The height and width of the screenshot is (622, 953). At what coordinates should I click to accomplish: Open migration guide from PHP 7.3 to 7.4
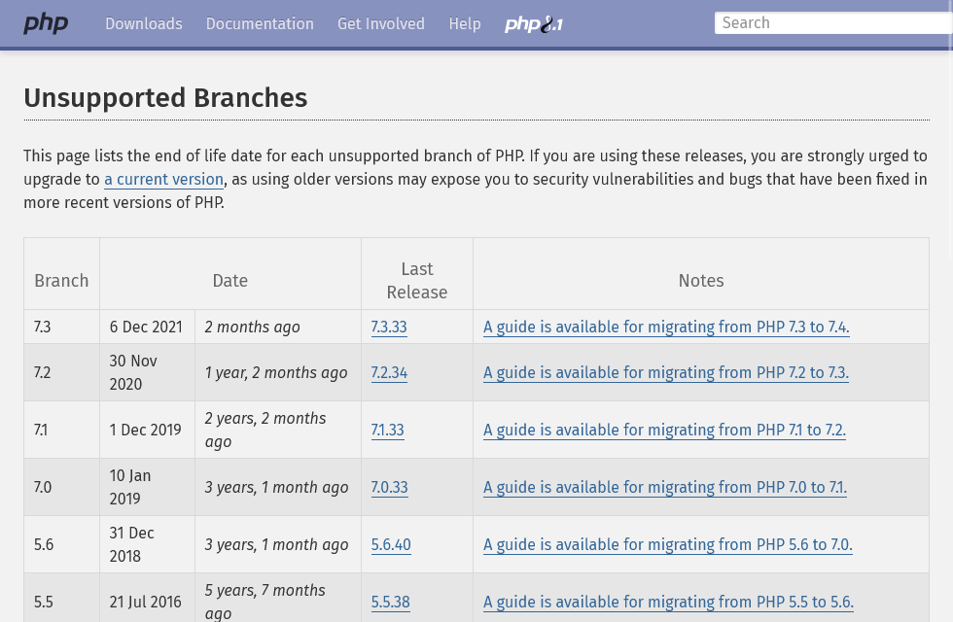[666, 327]
